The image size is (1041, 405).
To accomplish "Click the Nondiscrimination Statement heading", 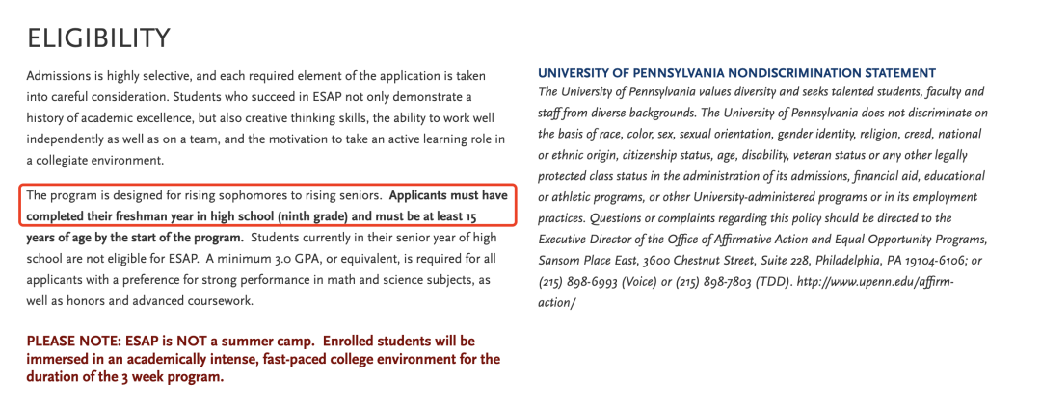I will point(737,73).
